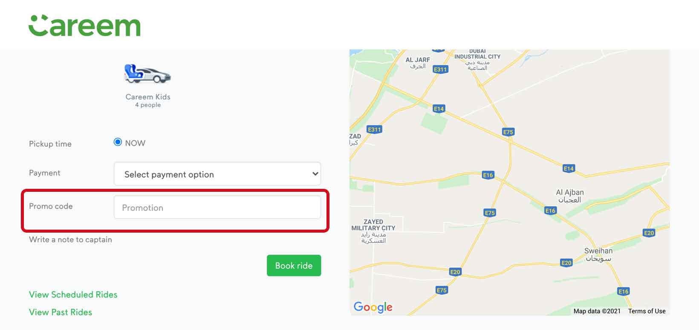The image size is (699, 330).
Task: Click the Al Jarf map label
Action: (418, 63)
